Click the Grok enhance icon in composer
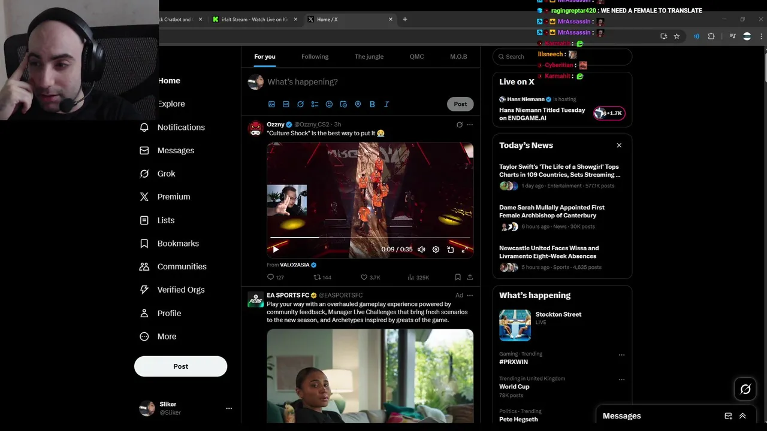The width and height of the screenshot is (767, 431). [x=300, y=104]
